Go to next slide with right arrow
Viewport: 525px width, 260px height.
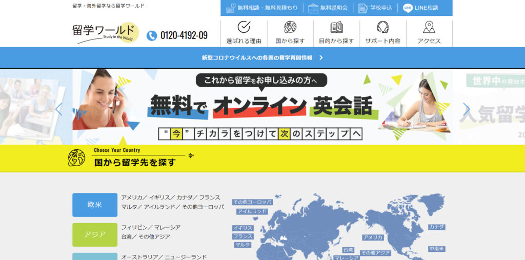[467, 109]
